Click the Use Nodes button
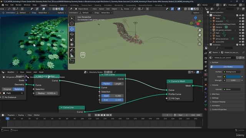 click(227, 67)
